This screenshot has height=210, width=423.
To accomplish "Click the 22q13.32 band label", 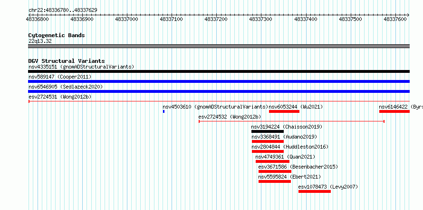I will 40,41.
